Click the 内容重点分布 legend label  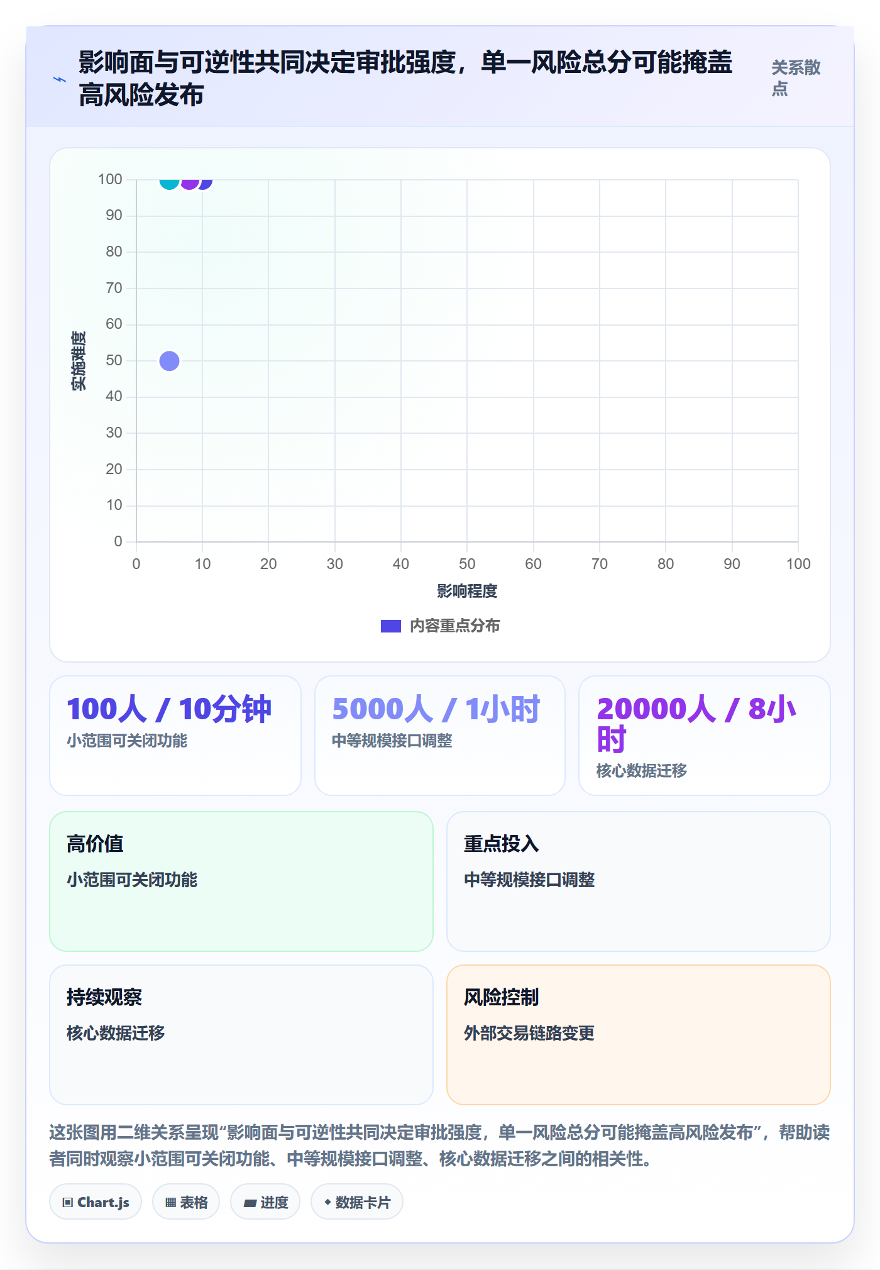click(x=454, y=626)
